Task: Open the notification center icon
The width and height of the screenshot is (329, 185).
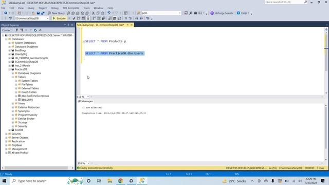Action: tap(323, 181)
